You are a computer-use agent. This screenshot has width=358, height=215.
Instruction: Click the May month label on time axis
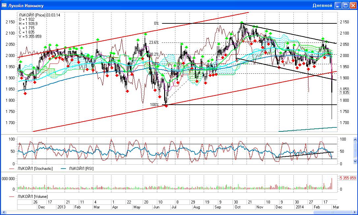pos(137,207)
